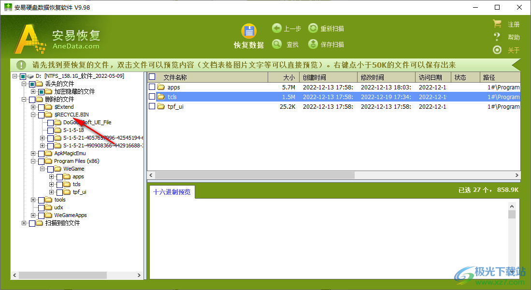Click the WeGameApps folder icon in tree
Viewport: 531px width, 290px height.
[x=49, y=215]
